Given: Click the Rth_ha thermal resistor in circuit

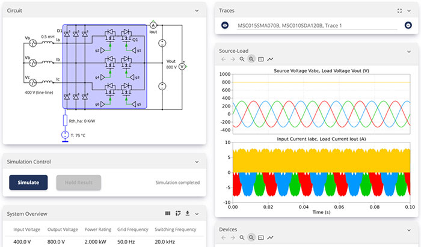Looking at the screenshot, I should point(65,119).
